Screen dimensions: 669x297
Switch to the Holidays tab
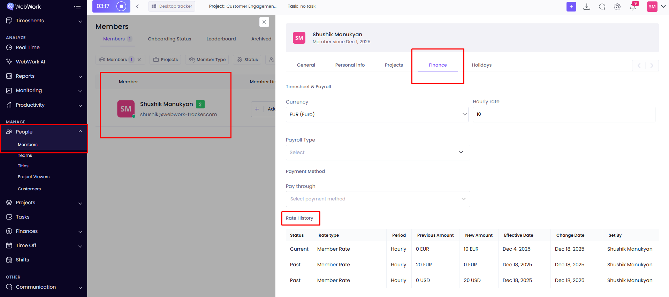click(x=481, y=65)
